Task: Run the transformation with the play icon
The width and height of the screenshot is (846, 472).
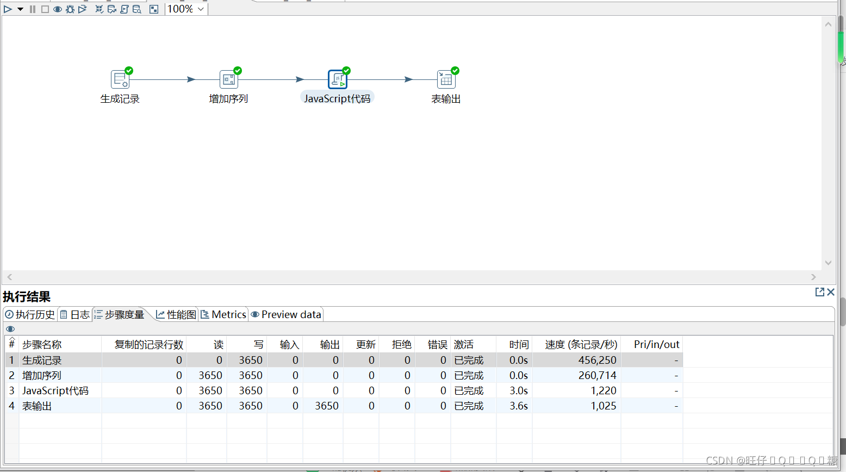Action: pos(8,9)
